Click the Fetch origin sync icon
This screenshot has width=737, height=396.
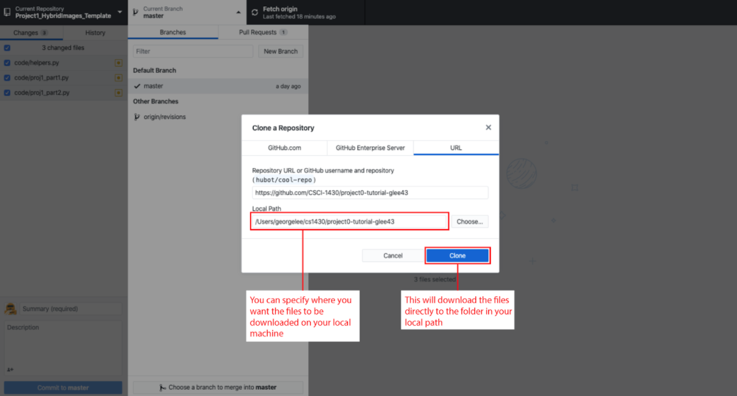[253, 12]
